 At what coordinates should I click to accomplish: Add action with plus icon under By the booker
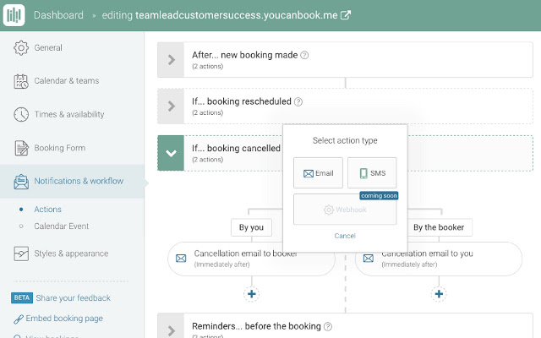pyautogui.click(x=439, y=294)
